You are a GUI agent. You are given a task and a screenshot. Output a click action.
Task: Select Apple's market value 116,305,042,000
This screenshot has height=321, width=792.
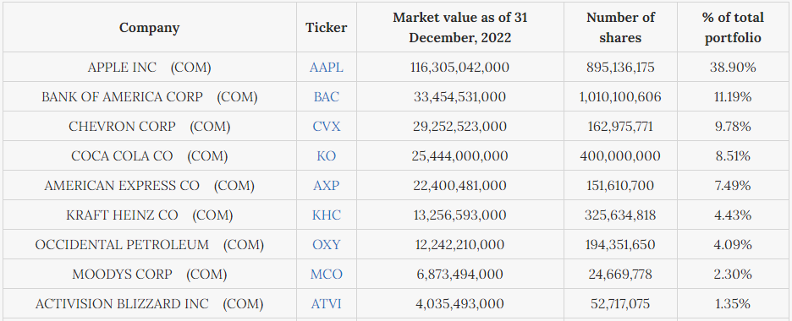[460, 67]
